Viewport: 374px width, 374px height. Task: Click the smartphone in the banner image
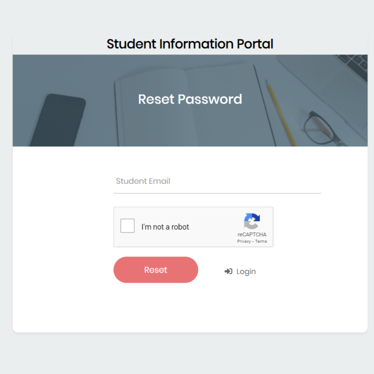coord(58,121)
